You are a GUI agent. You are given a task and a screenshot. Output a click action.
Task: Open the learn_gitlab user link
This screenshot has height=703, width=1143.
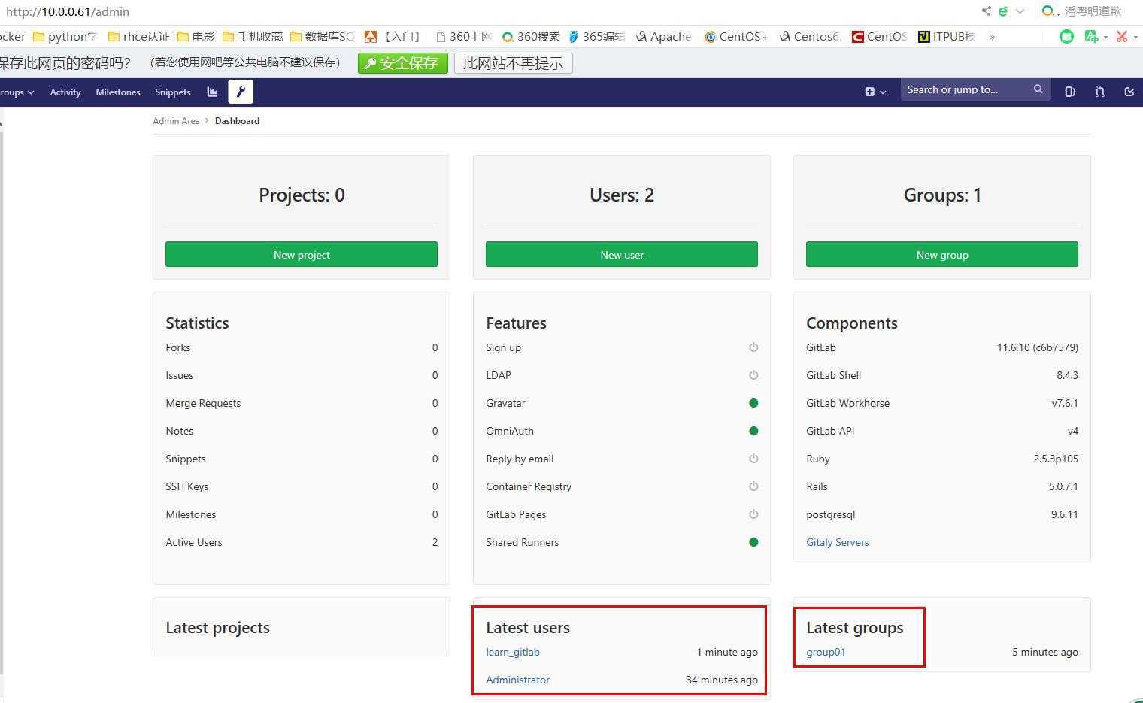[x=513, y=652]
